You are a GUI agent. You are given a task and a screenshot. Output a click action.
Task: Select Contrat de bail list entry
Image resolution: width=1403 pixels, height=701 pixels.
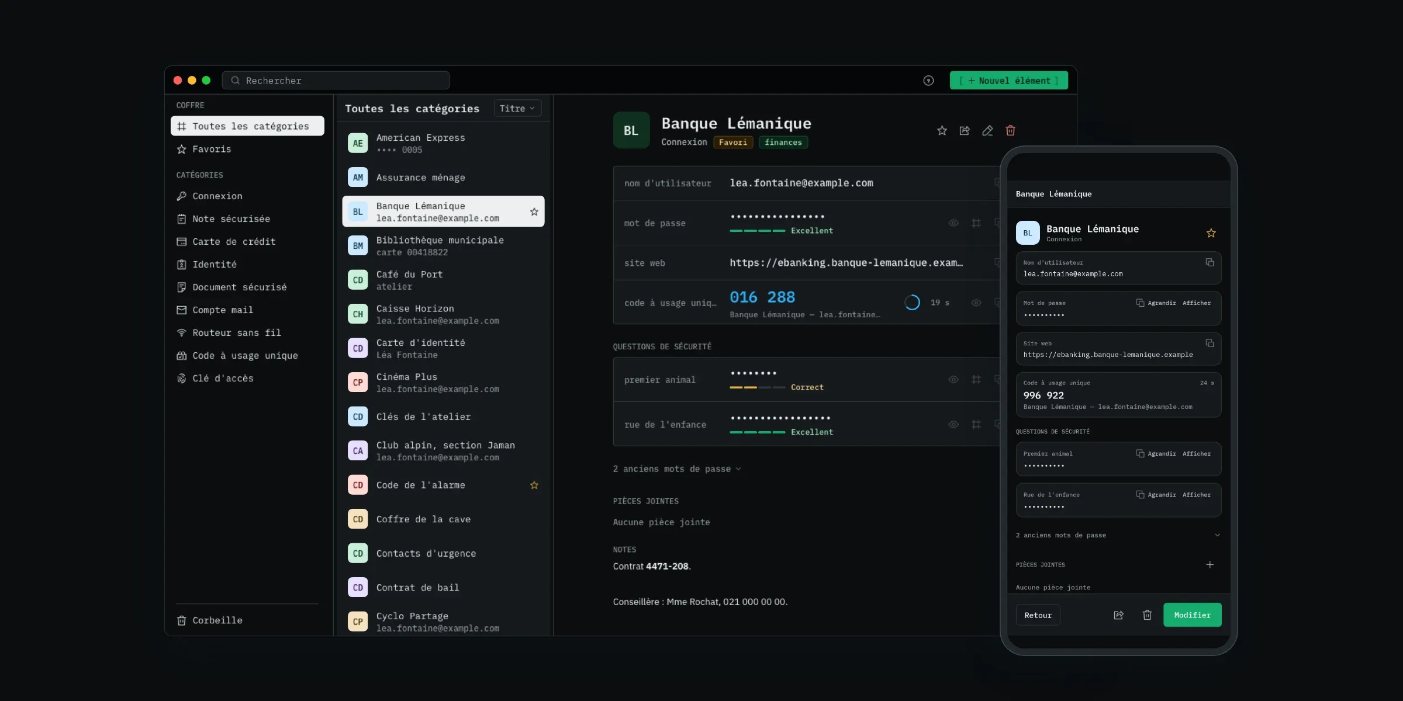[443, 587]
